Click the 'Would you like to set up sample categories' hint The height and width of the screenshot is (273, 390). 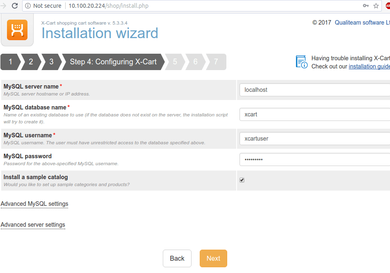(x=67, y=184)
